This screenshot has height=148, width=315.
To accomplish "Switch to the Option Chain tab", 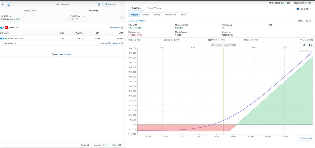I will click(30, 11).
